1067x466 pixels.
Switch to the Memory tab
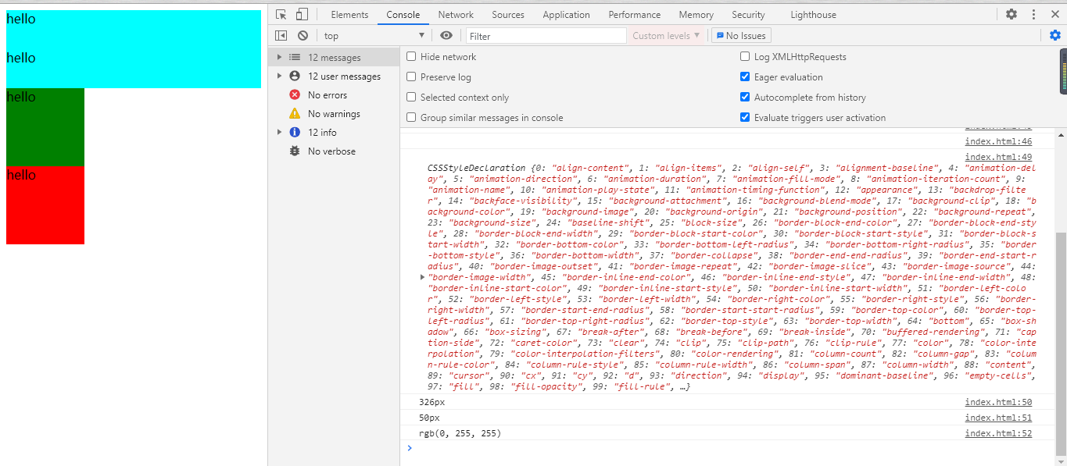click(696, 15)
